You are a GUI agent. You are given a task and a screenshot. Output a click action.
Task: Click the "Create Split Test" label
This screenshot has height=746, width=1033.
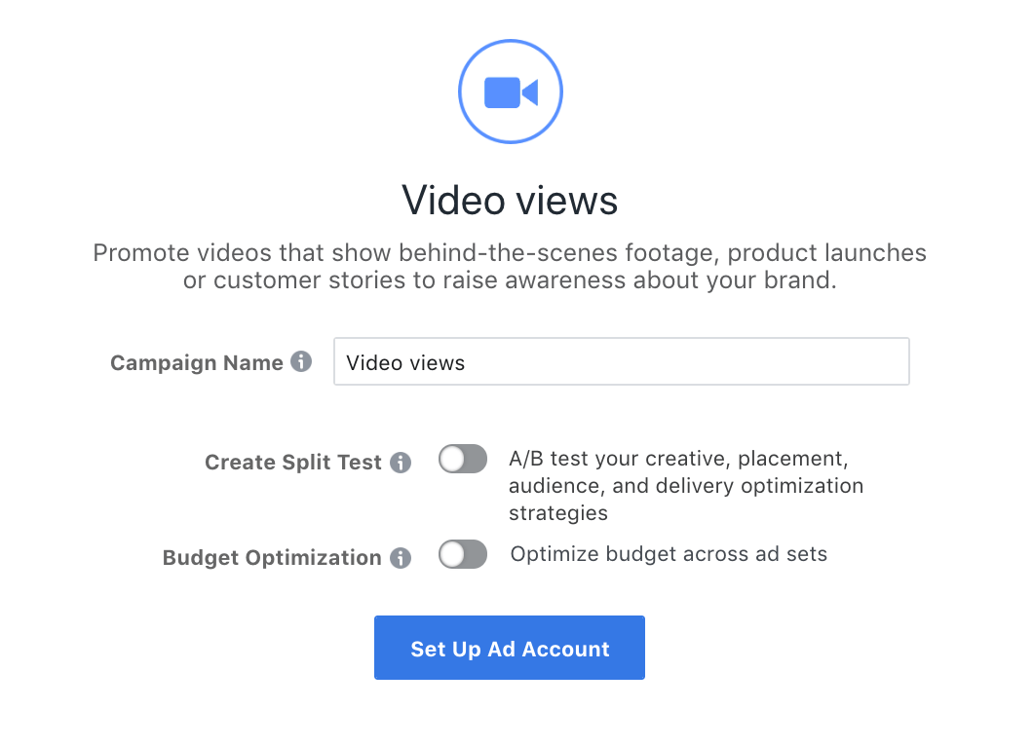[292, 463]
